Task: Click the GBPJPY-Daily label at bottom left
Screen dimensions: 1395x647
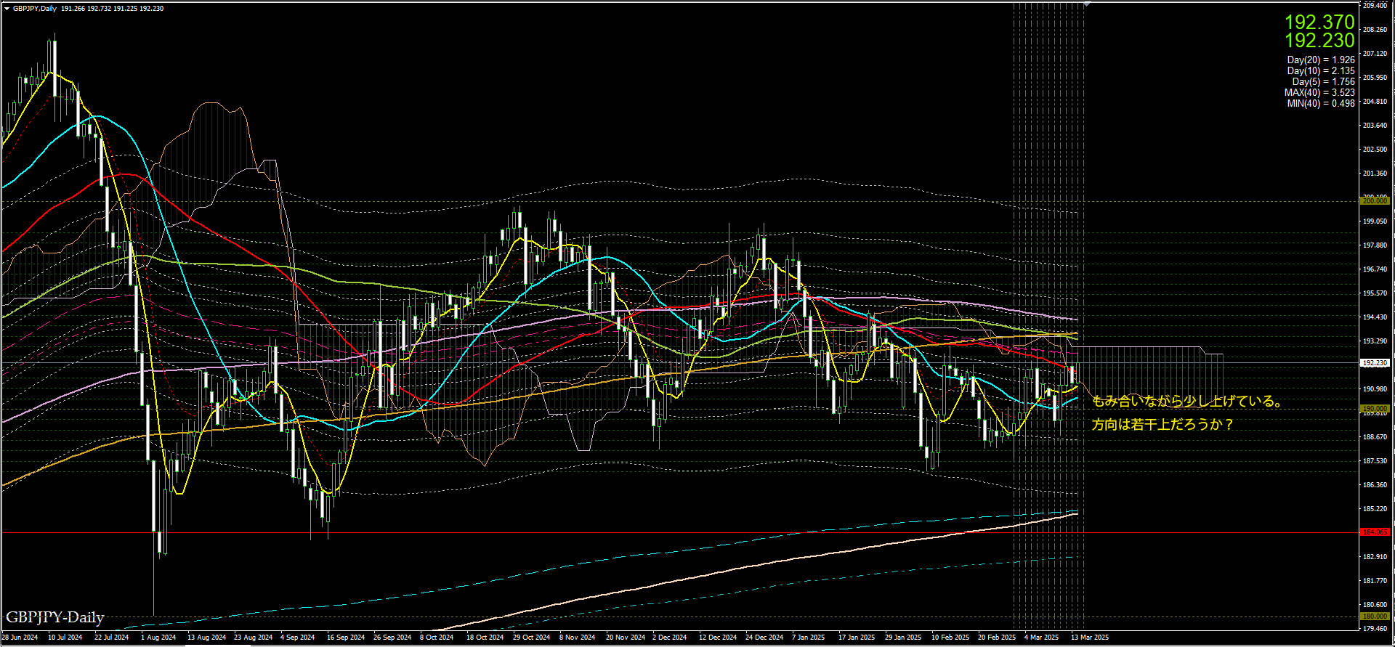Action: (55, 618)
